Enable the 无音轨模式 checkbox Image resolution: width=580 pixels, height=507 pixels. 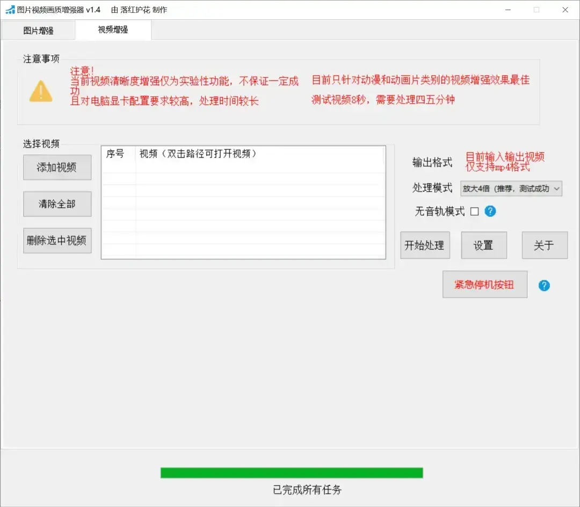[x=475, y=211]
